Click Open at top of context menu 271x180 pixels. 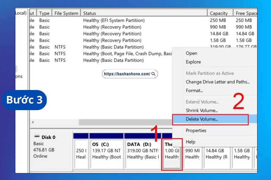[191, 53]
